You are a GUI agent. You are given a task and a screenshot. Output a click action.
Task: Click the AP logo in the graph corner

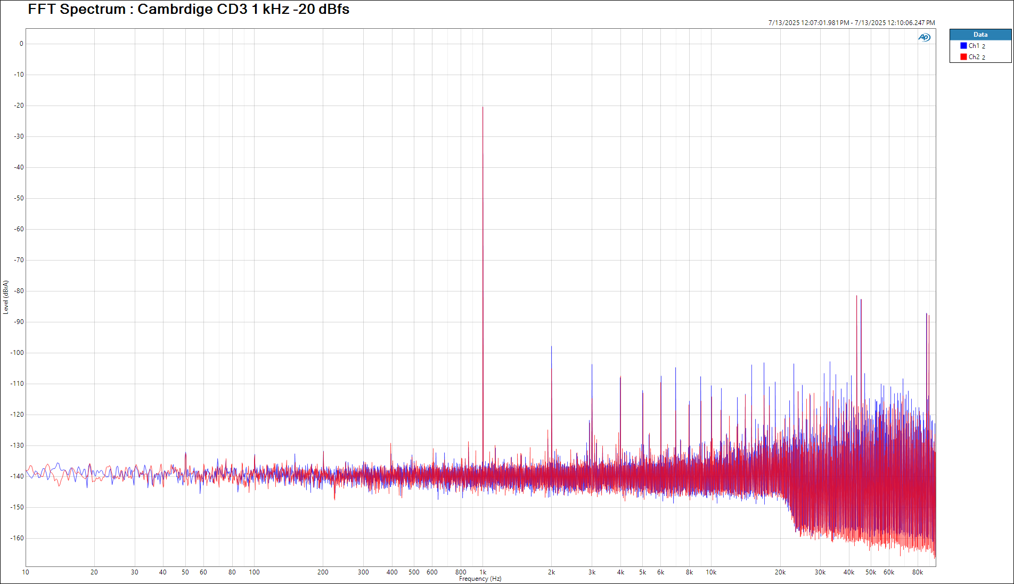924,37
